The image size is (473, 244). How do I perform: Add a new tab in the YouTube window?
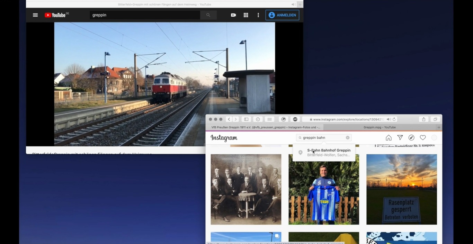[x=300, y=4]
